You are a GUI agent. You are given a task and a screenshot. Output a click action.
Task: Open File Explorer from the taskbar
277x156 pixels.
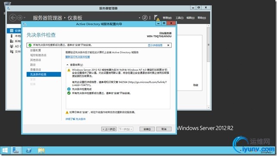(41, 150)
